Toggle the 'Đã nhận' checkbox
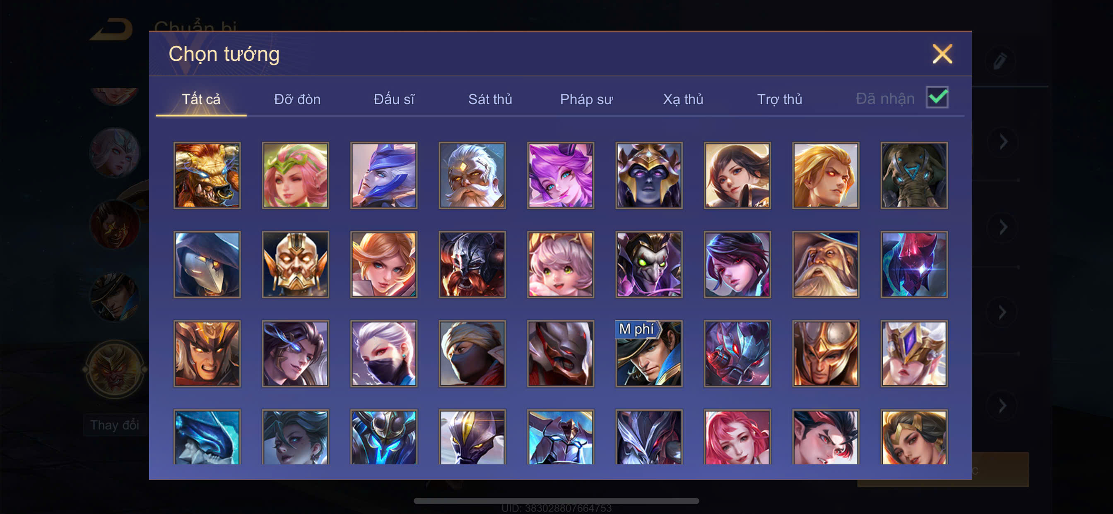The height and width of the screenshot is (514, 1113). [937, 97]
